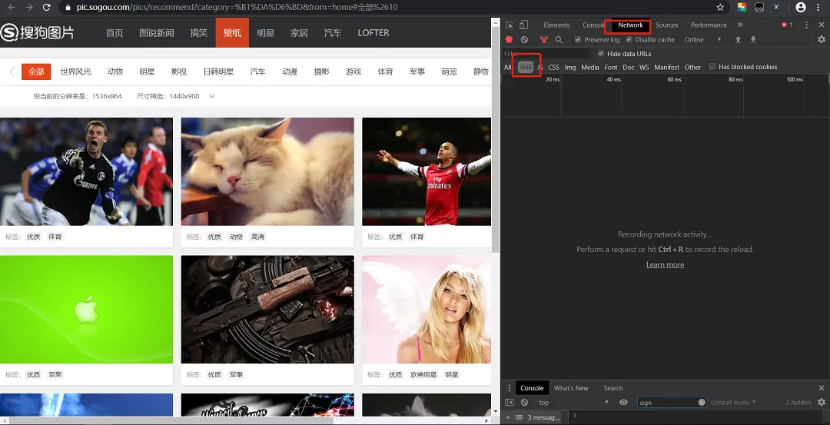The image size is (830, 425).
Task: Open Chrome profile avatar icon
Action: 801,8
